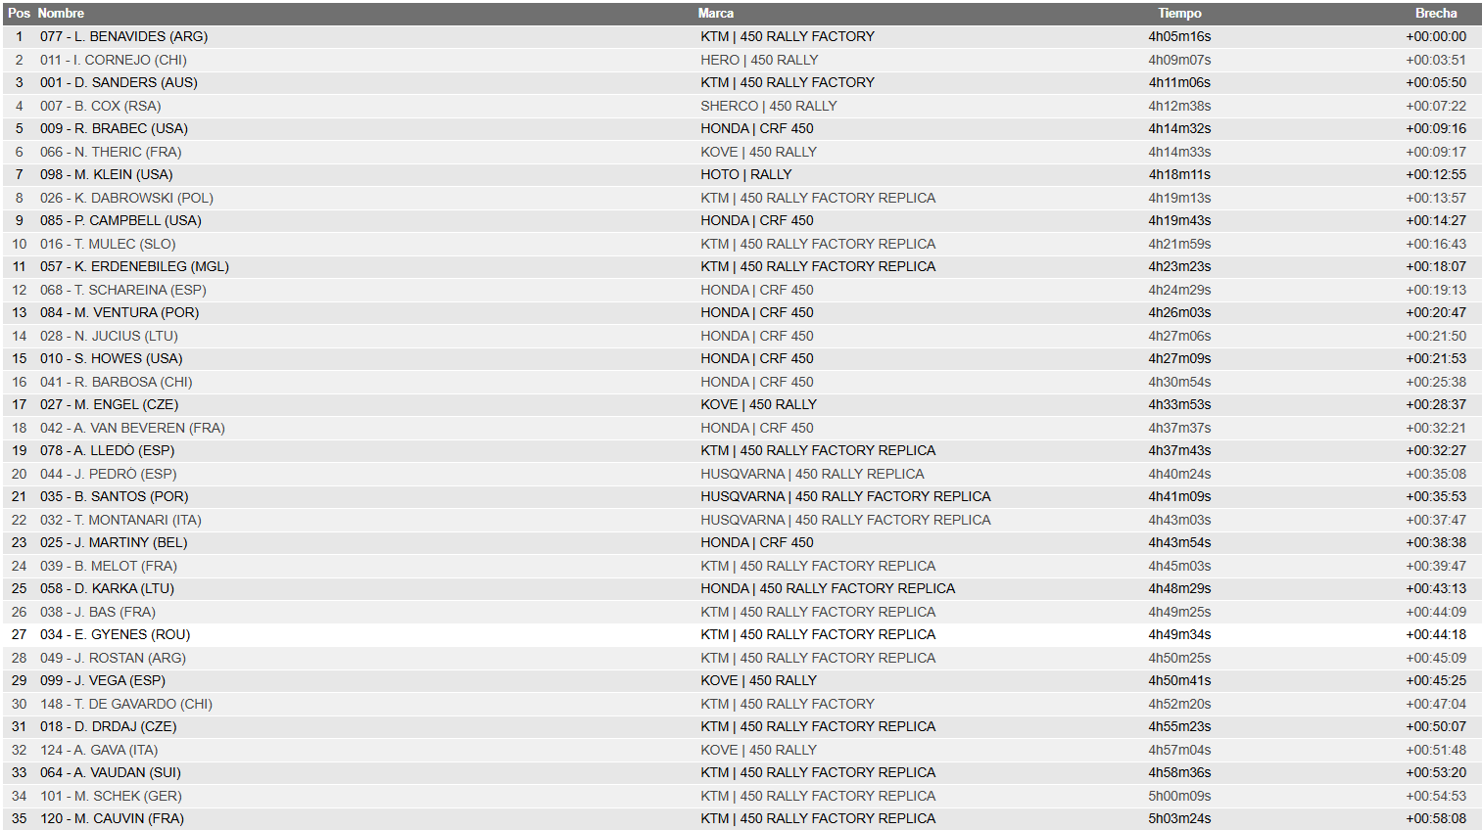Click the Tiempo column header
The height and width of the screenshot is (830, 1482).
tap(1179, 14)
